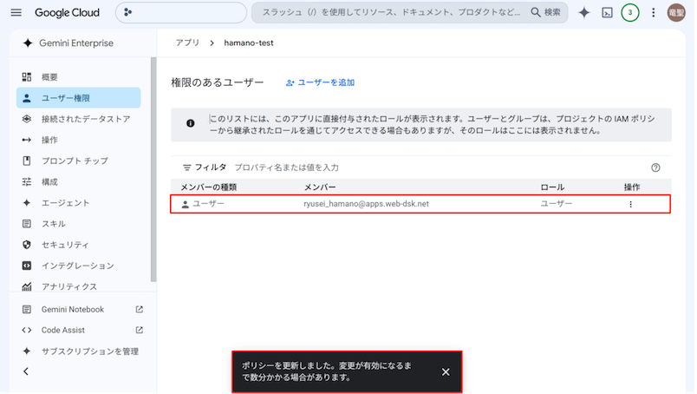Click ロール column header

click(x=552, y=187)
